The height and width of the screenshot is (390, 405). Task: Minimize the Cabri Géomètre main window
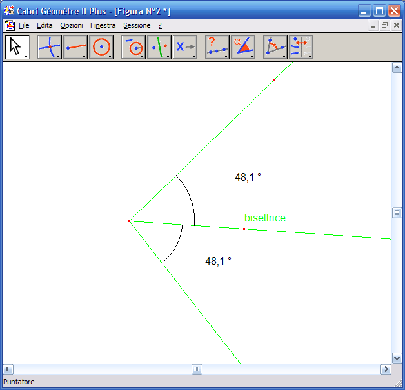coord(364,11)
